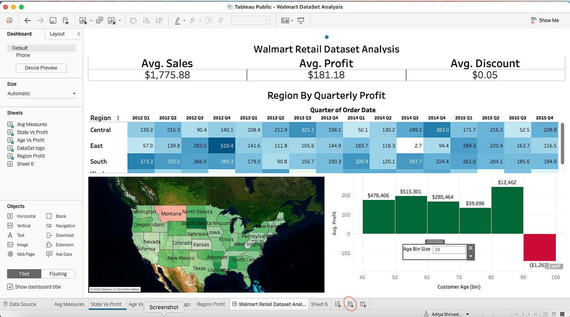Viewport: 570px width, 317px height.
Task: Open the State Vs Profit sheet tab
Action: click(x=107, y=304)
